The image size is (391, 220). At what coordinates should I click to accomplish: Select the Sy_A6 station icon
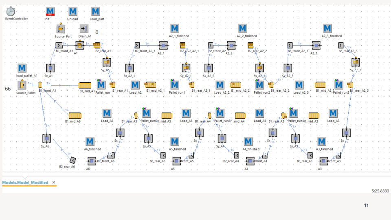pos(46,139)
